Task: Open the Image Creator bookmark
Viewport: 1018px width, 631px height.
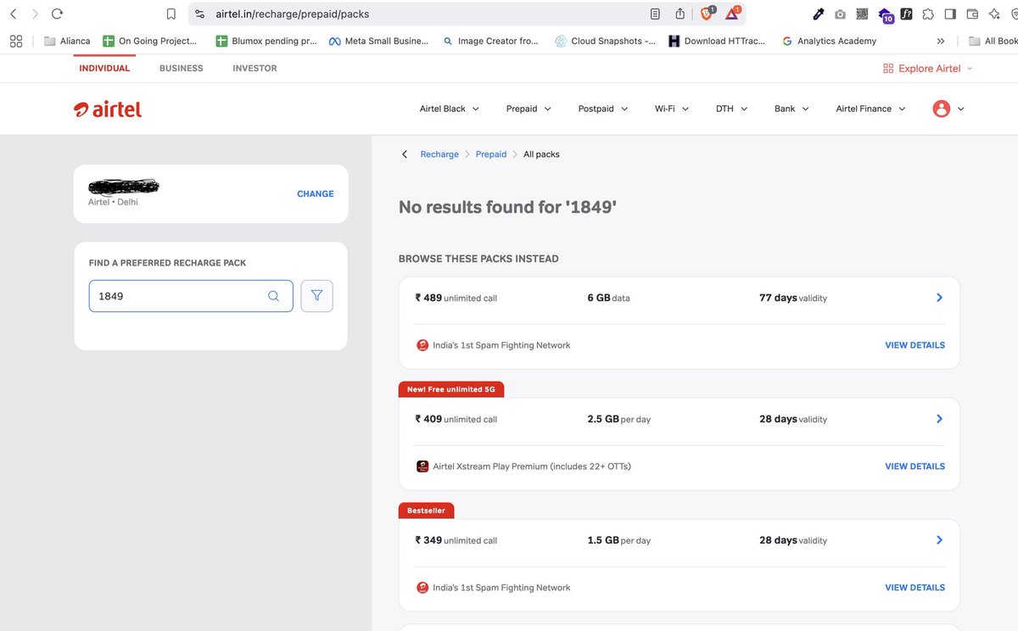Action: coord(490,41)
